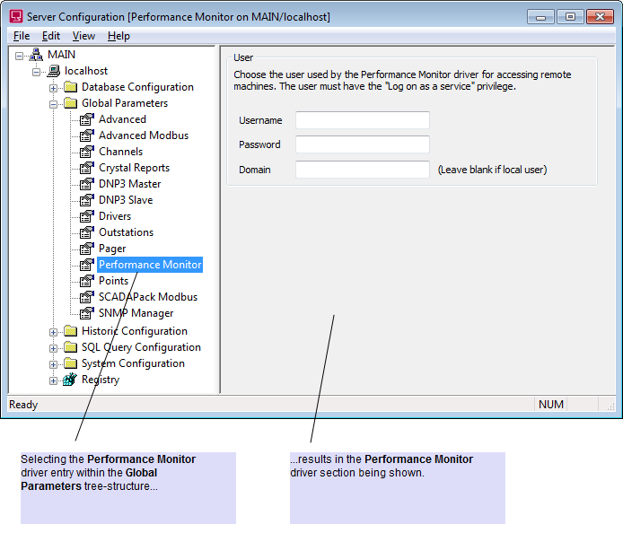Open the File menu
Viewport: 623px width, 533px height.
(x=22, y=36)
